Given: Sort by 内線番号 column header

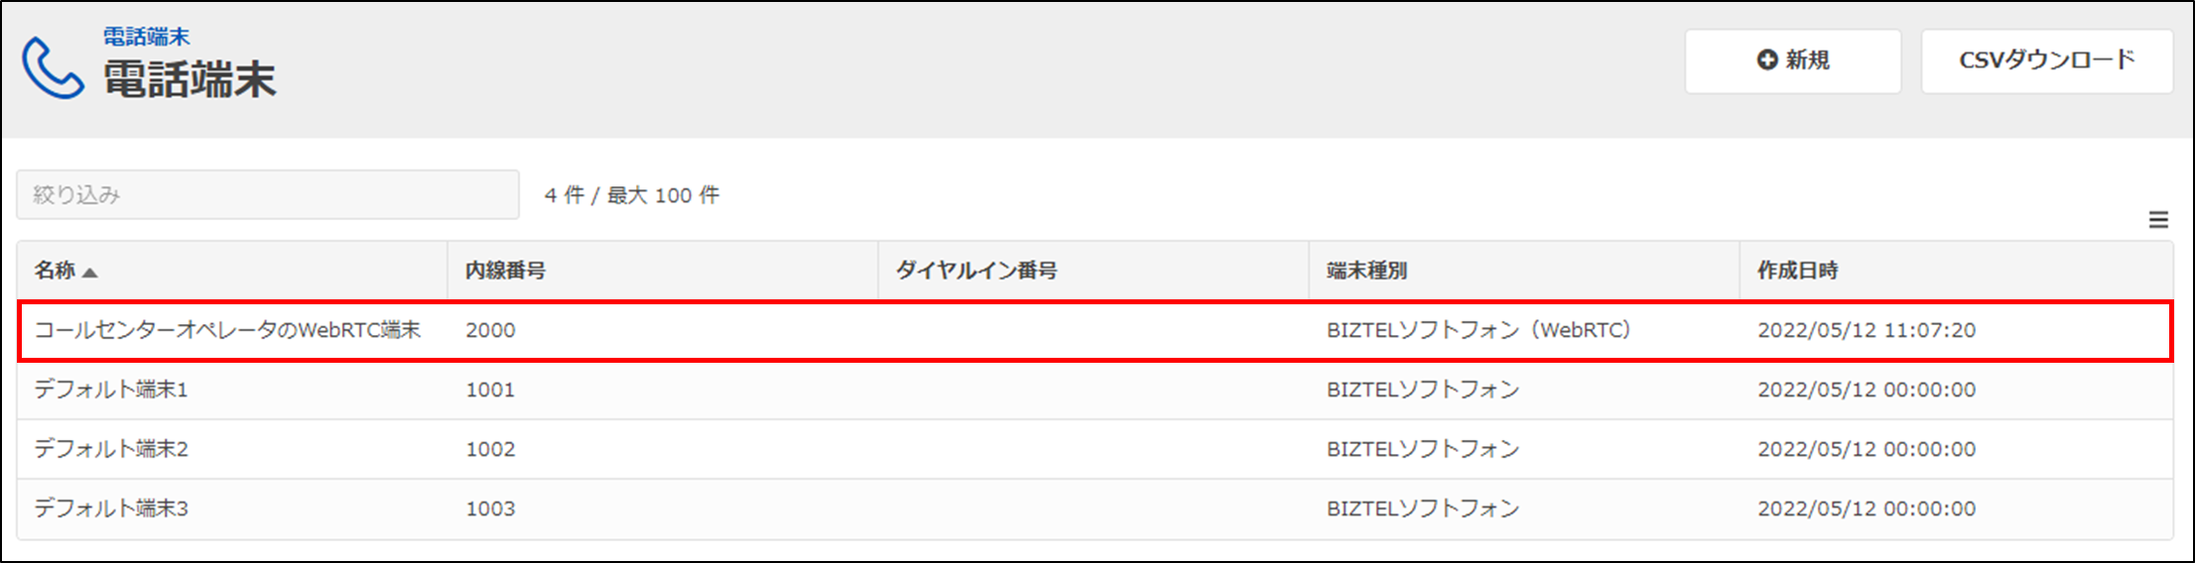Looking at the screenshot, I should (505, 271).
